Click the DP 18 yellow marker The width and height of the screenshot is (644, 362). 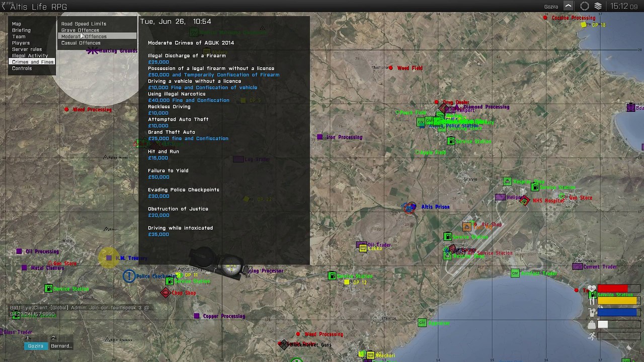pos(584,25)
